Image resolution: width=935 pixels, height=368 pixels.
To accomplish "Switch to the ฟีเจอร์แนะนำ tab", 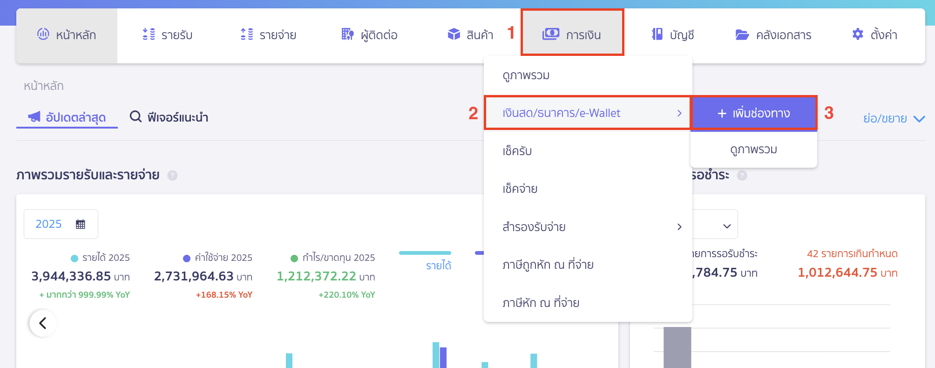I will point(169,117).
